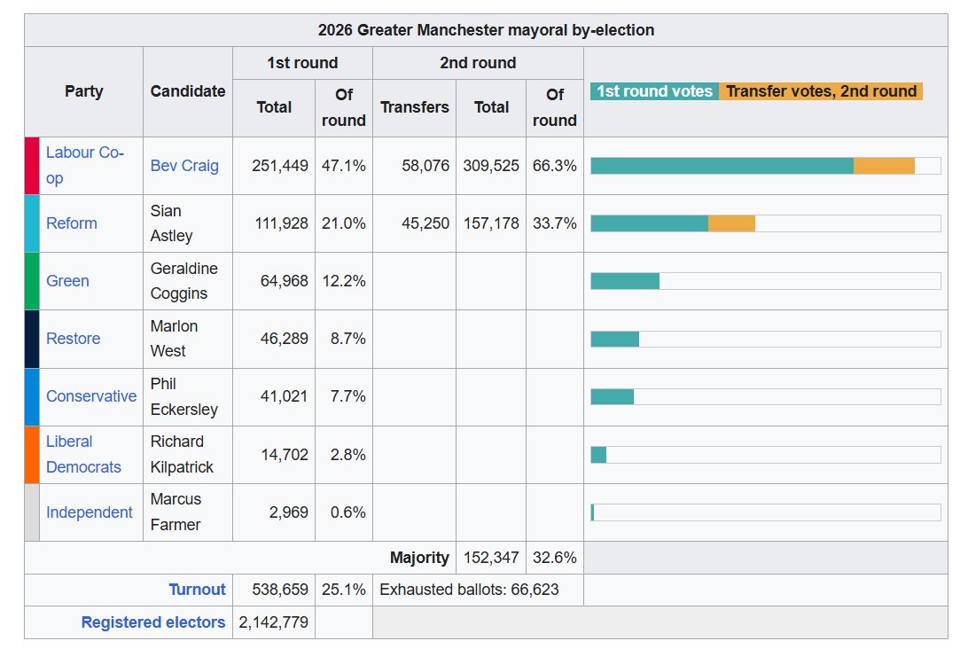The width and height of the screenshot is (968, 649).
Task: Follow the Registered electors link
Action: point(153,622)
